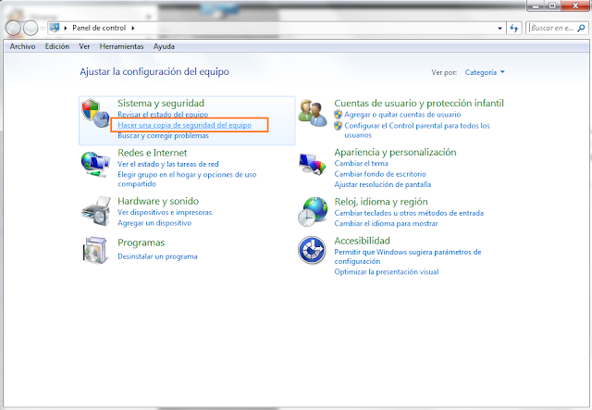Image resolution: width=592 pixels, height=410 pixels.
Task: Click the search magnifier icon
Action: coord(581,28)
